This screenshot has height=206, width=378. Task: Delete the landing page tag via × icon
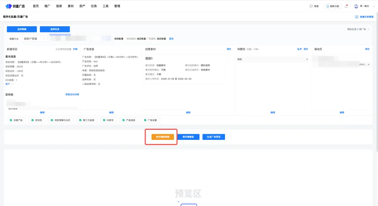pyautogui.click(x=368, y=64)
